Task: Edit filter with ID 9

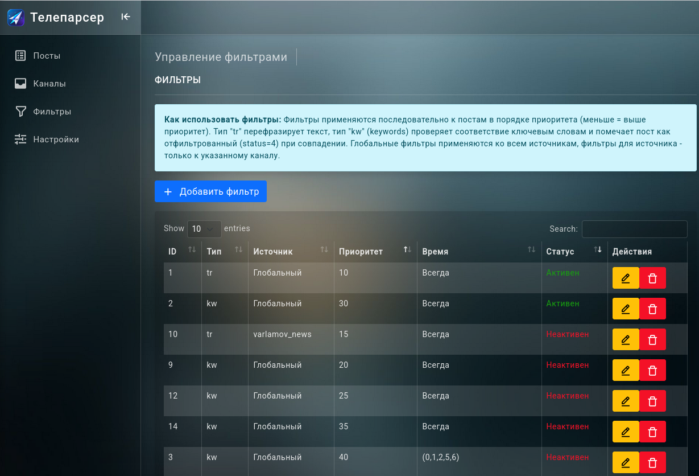Action: 626,370
